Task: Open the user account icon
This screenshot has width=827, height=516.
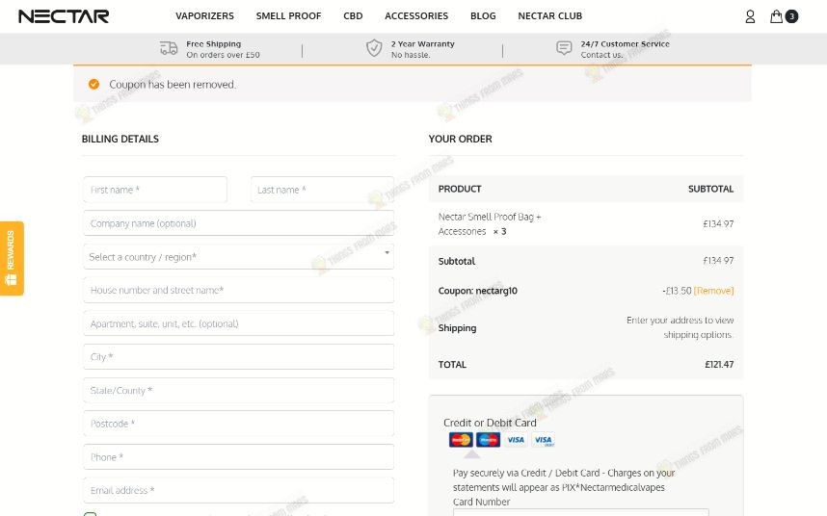Action: pos(750,17)
